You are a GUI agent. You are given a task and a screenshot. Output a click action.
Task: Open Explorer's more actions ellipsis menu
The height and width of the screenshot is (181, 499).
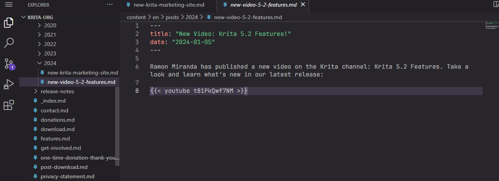[x=110, y=5]
